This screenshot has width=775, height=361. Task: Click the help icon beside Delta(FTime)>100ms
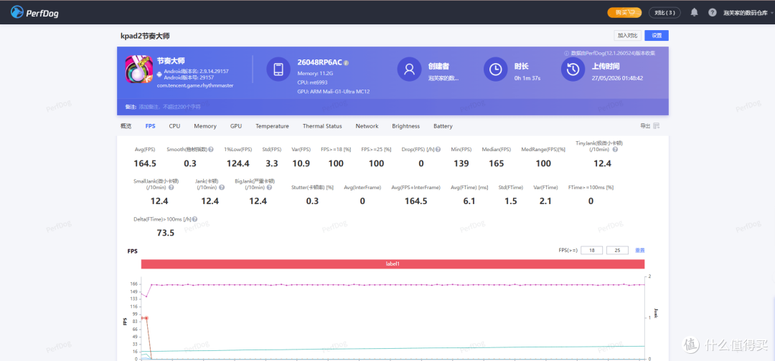pos(194,219)
